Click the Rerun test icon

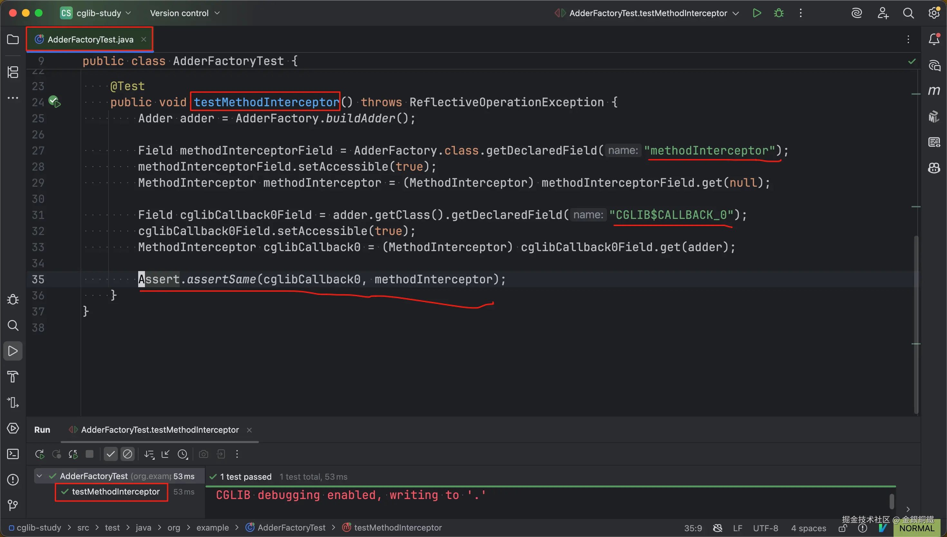tap(40, 454)
